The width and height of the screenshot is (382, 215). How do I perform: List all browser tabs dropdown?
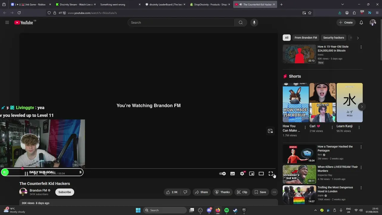(x=343, y=4)
